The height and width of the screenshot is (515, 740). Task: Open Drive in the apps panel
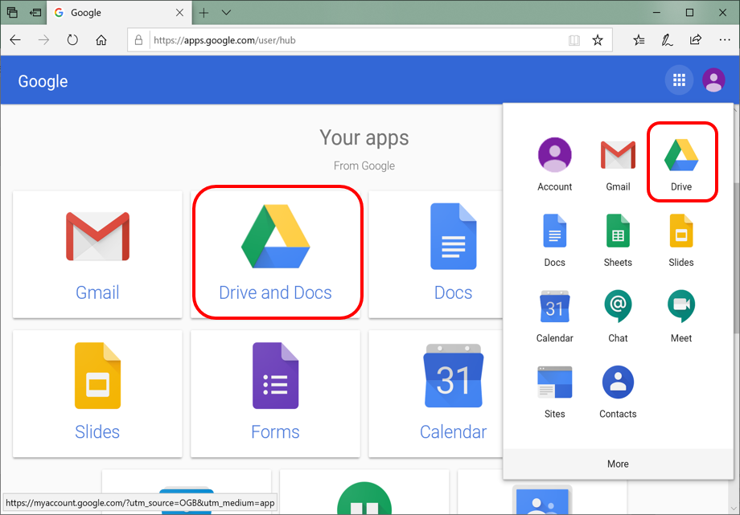(681, 164)
